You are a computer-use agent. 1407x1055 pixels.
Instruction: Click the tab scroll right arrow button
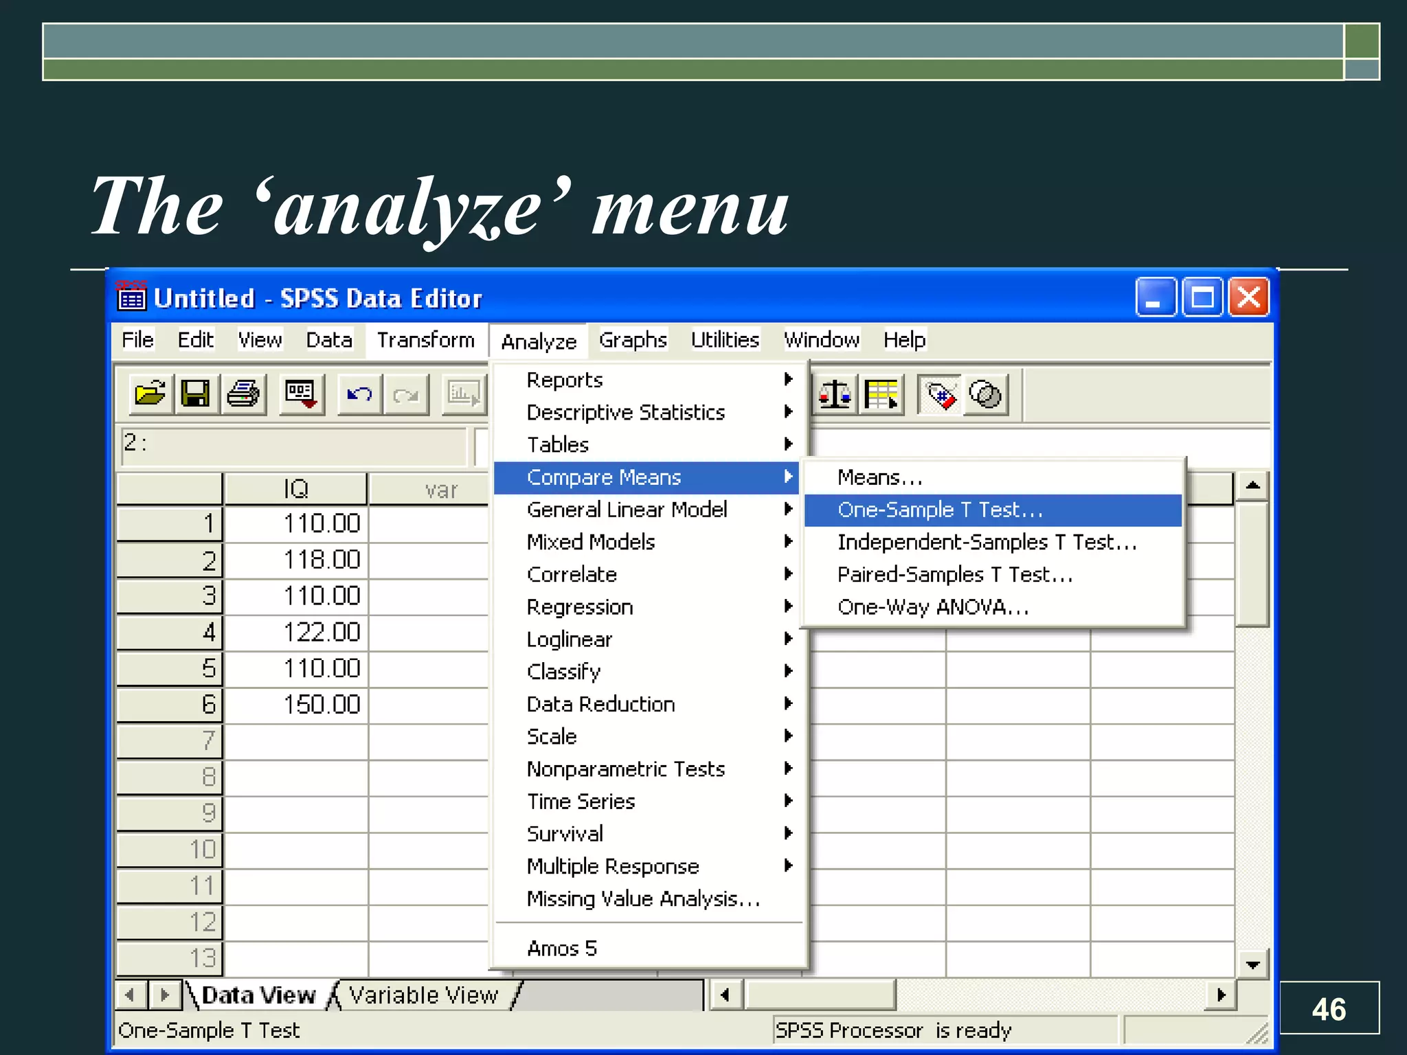point(165,995)
